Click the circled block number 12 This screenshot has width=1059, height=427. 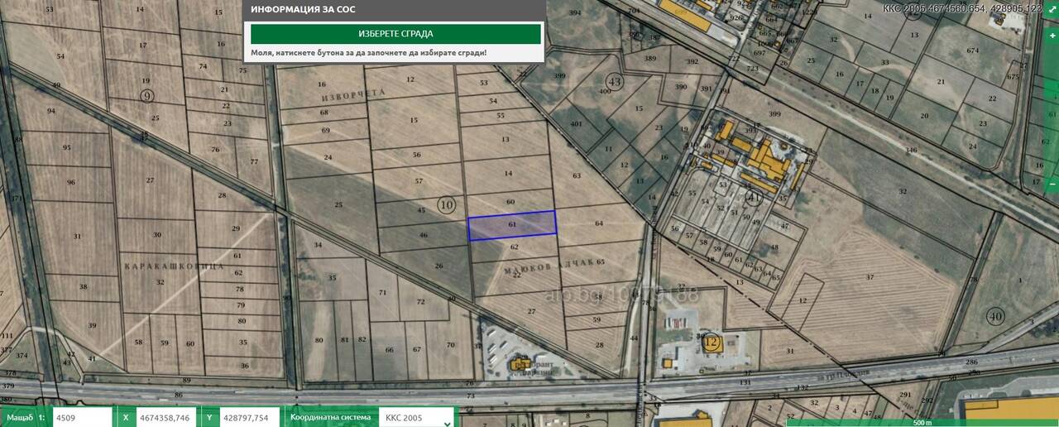coord(712,341)
